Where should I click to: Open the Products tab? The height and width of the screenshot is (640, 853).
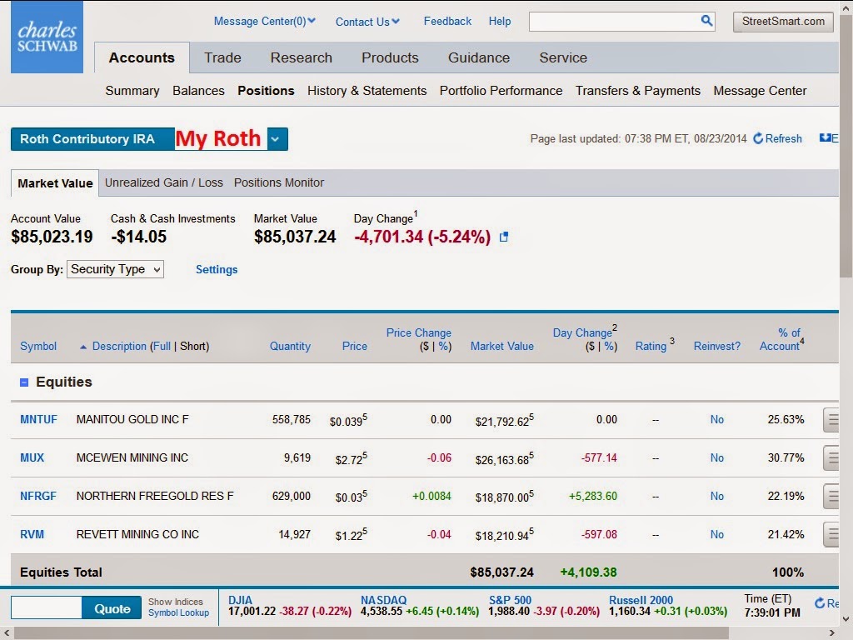coord(390,57)
